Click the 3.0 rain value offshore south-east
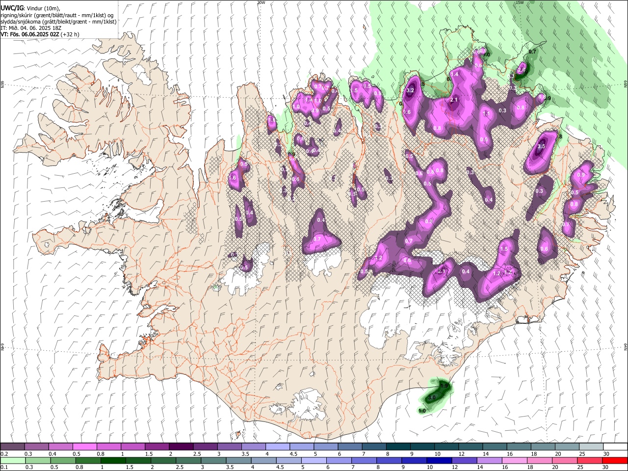Viewport: 628px width, 471px height. pos(432,397)
